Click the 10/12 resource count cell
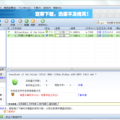The height and width of the screenshot is (120, 120). coord(110,32)
